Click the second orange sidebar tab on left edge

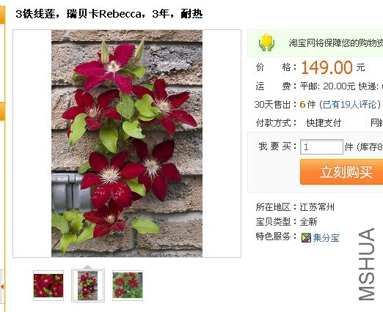click(2, 111)
